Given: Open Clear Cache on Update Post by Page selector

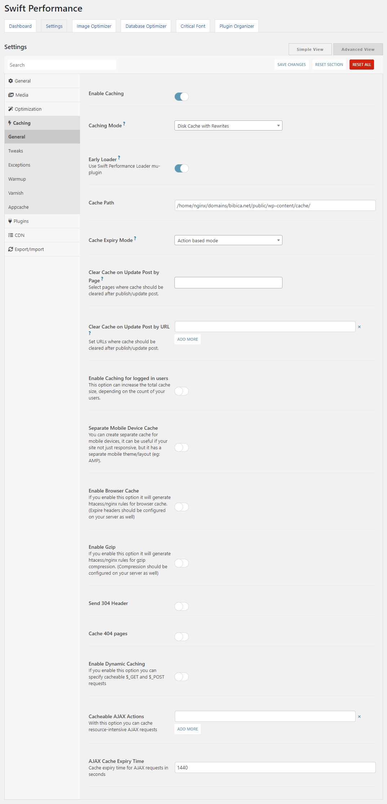Looking at the screenshot, I should pyautogui.click(x=228, y=283).
